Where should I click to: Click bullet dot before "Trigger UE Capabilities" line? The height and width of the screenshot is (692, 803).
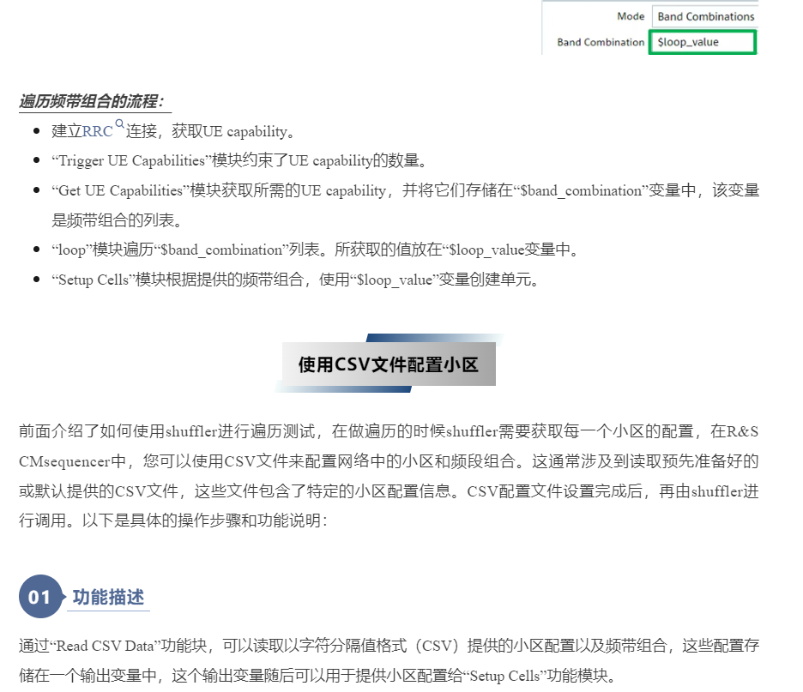(36, 161)
